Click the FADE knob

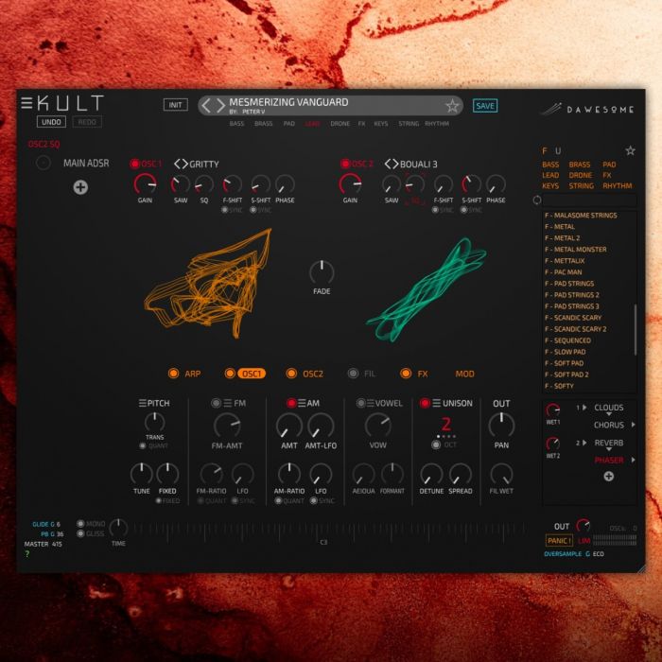coord(322,272)
